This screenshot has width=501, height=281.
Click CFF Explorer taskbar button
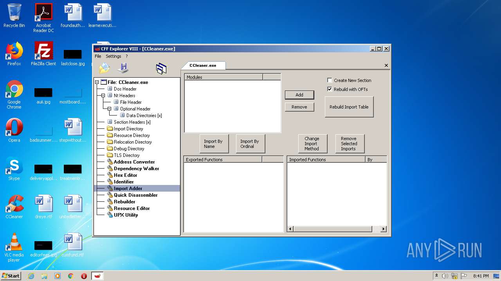coord(97,276)
